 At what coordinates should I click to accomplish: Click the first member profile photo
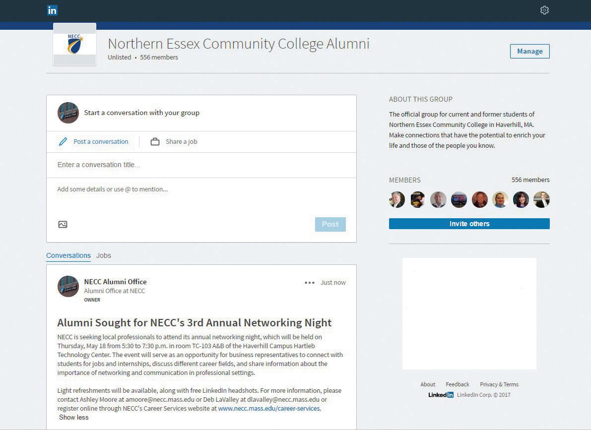[x=397, y=199]
